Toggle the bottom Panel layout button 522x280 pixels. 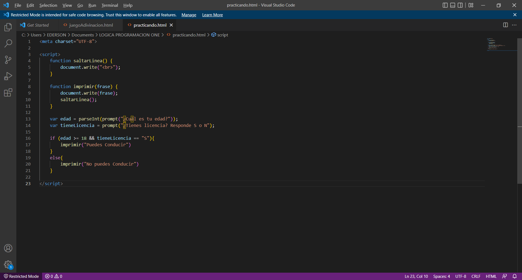pos(453,5)
